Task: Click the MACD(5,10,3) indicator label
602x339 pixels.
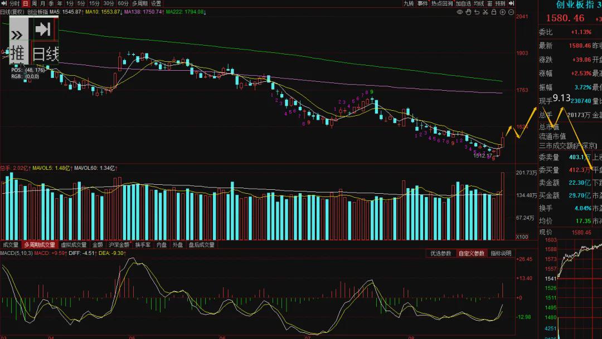Action: tap(16, 253)
